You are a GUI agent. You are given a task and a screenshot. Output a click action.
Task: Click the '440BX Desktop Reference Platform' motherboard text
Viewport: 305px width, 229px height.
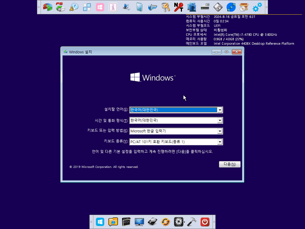pyautogui.click(x=268, y=44)
